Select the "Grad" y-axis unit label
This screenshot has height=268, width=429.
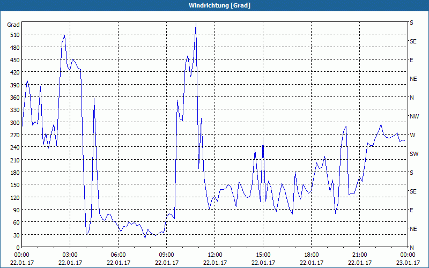pos(13,25)
